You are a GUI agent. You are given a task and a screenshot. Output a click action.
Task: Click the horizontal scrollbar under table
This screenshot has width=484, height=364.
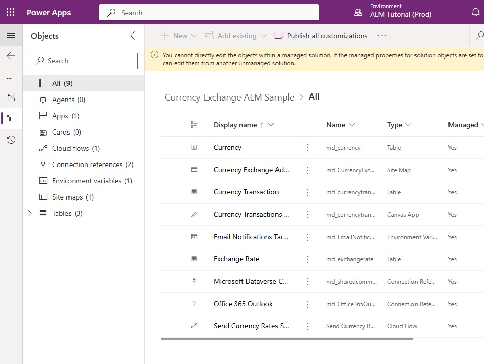(287, 339)
